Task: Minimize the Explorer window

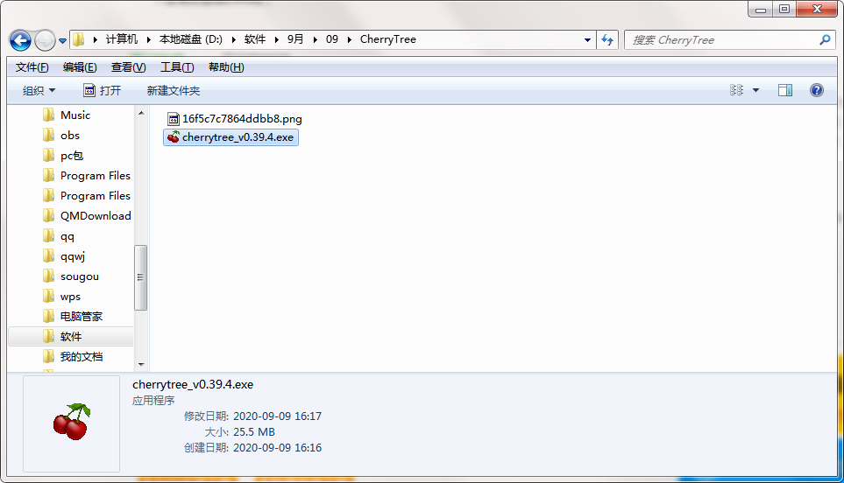Action: pyautogui.click(x=761, y=9)
